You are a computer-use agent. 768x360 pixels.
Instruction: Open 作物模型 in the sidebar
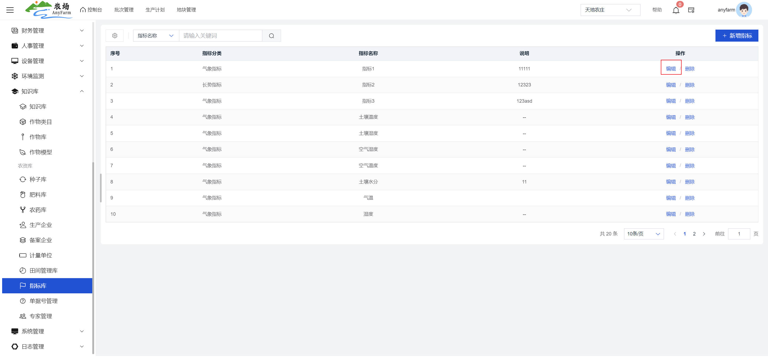pyautogui.click(x=41, y=152)
